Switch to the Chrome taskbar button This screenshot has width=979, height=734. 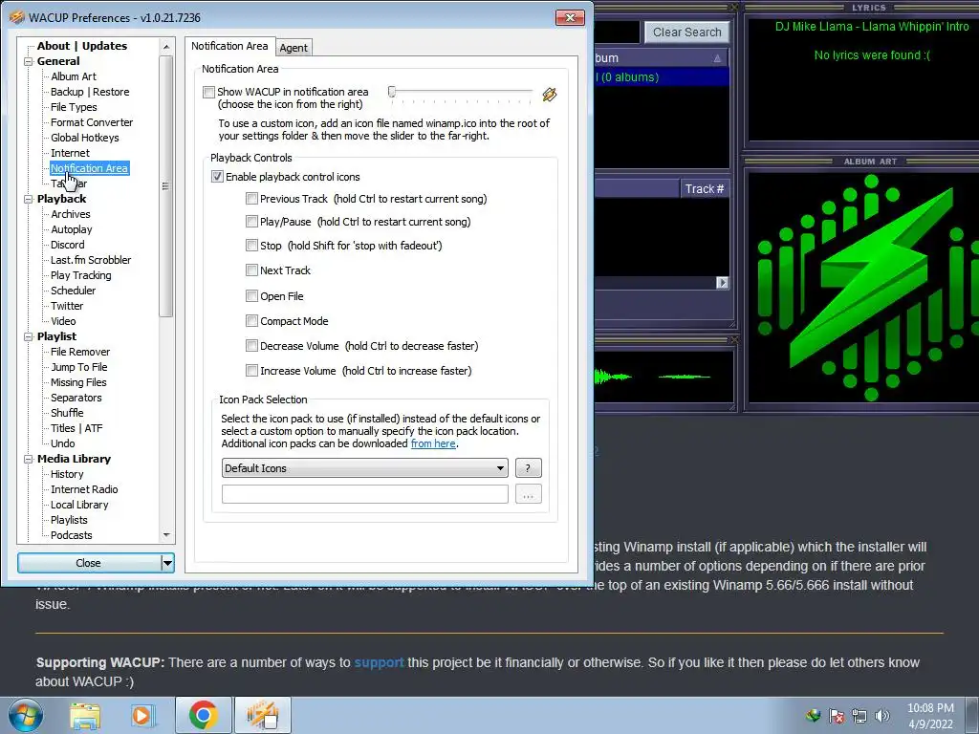point(203,715)
